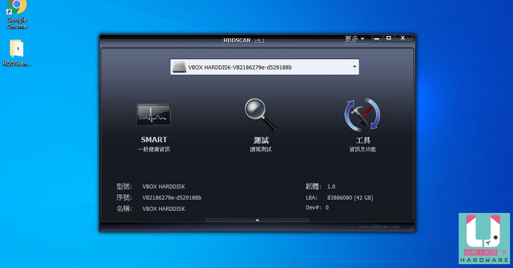513x268 pixels.
Task: Open Google Chrome desktop shortcut
Action: (17, 14)
